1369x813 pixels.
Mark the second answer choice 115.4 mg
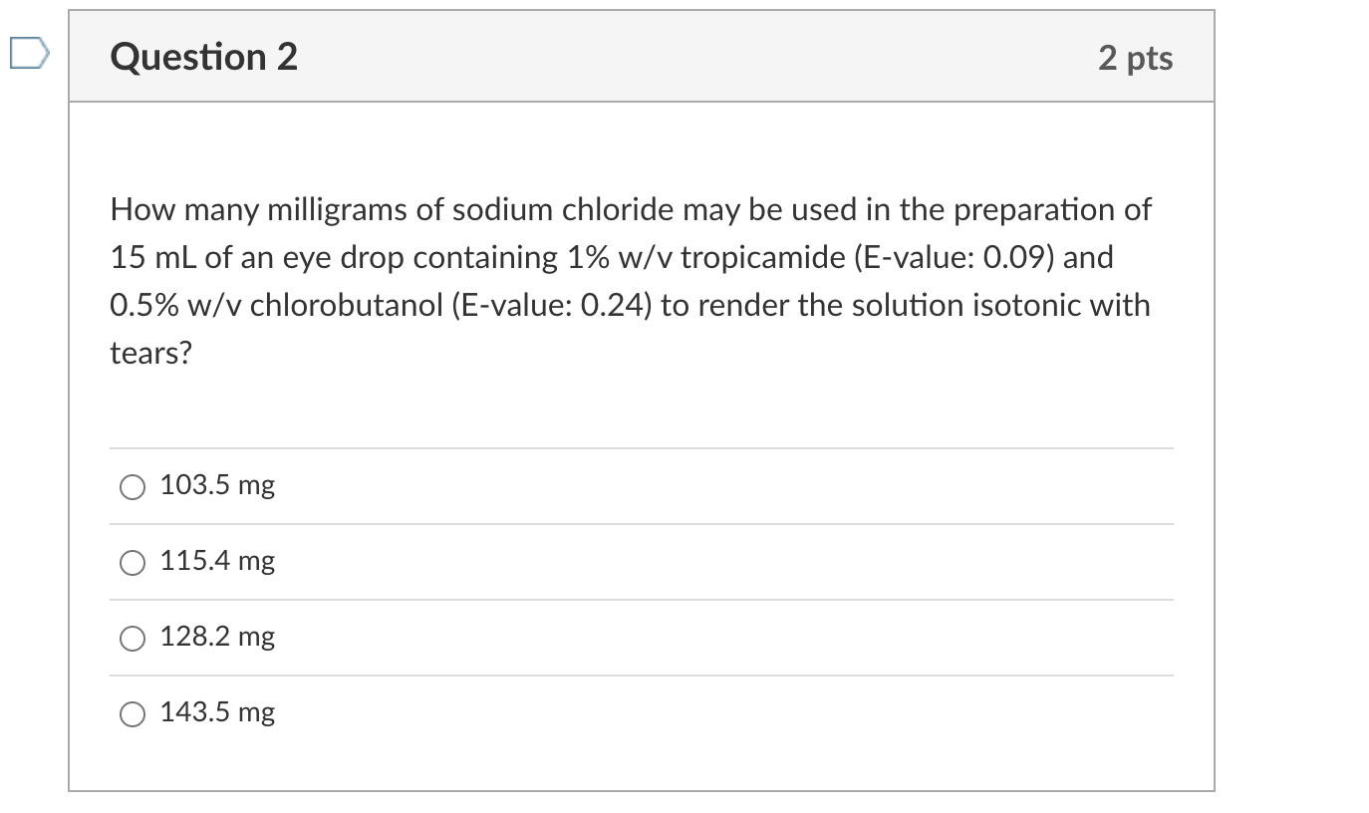point(132,563)
